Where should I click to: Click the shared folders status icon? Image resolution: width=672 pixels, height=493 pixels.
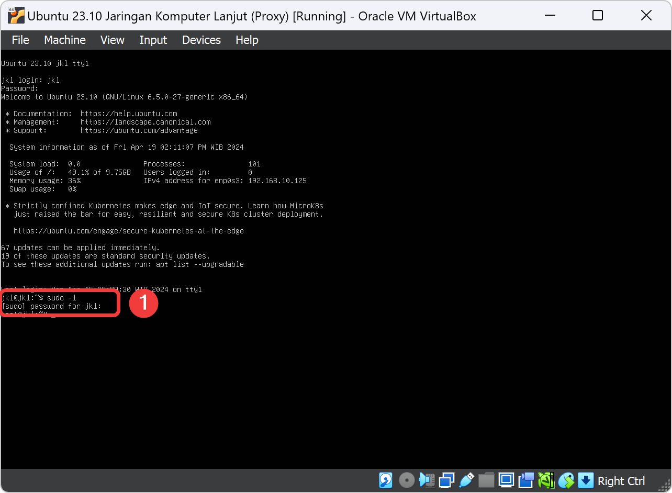click(486, 480)
